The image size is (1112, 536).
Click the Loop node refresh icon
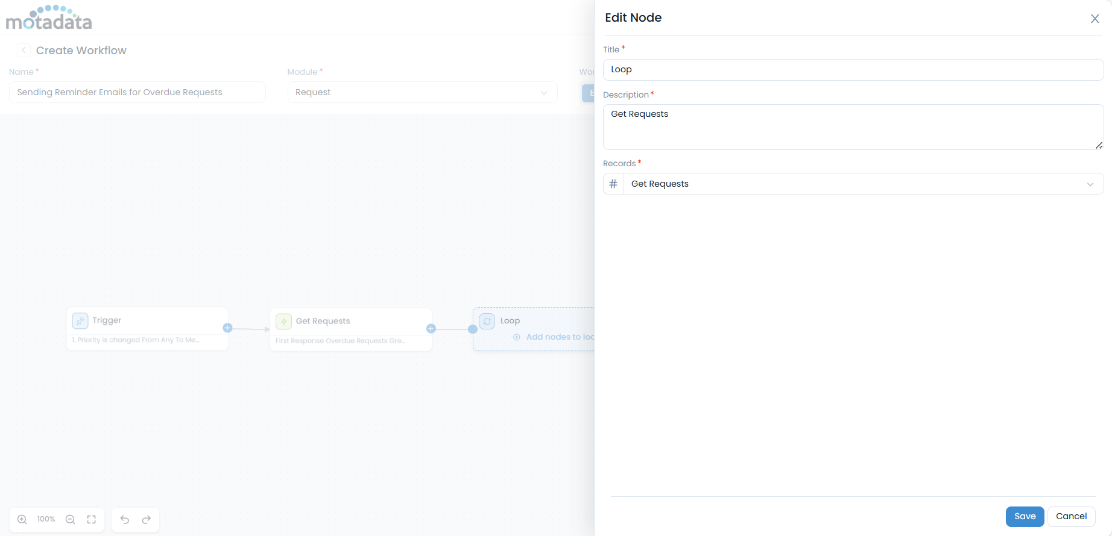pos(487,321)
